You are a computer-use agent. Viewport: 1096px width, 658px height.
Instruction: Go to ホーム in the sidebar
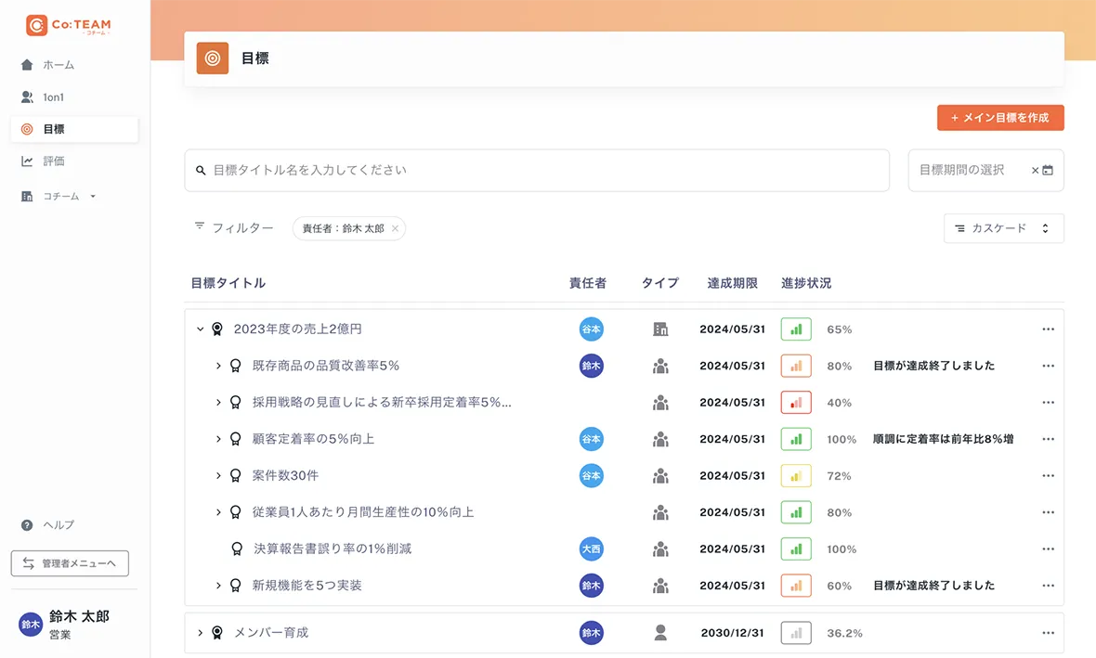point(58,65)
